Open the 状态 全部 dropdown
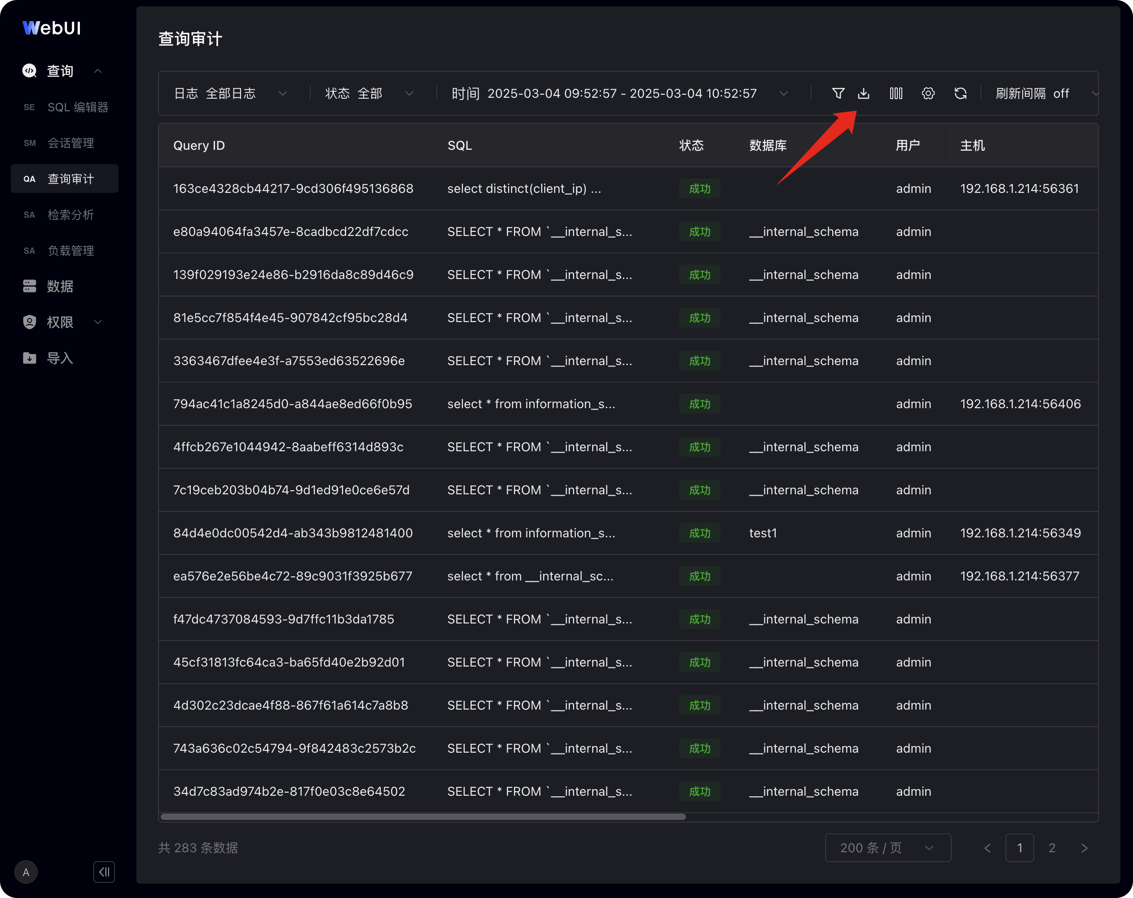The image size is (1133, 898). pyautogui.click(x=369, y=93)
